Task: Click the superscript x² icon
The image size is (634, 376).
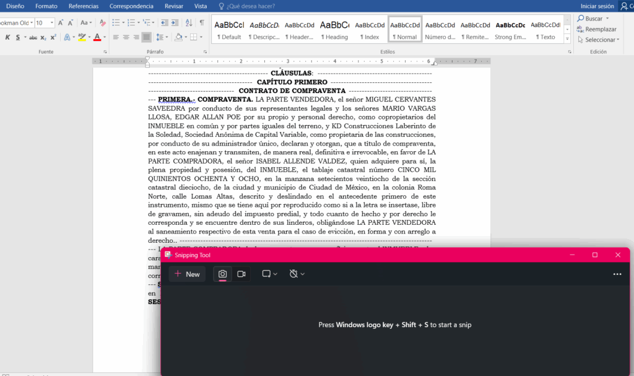Action: coord(53,37)
